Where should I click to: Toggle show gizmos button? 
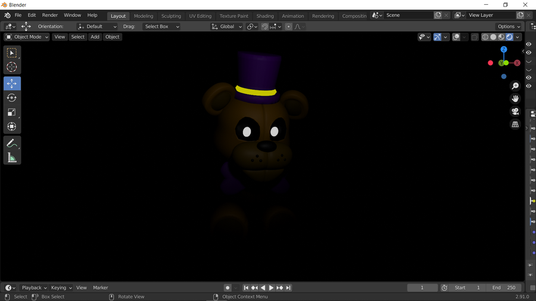point(437,37)
